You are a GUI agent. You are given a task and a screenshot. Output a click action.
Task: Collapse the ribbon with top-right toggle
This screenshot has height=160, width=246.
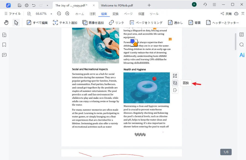coord(243,14)
